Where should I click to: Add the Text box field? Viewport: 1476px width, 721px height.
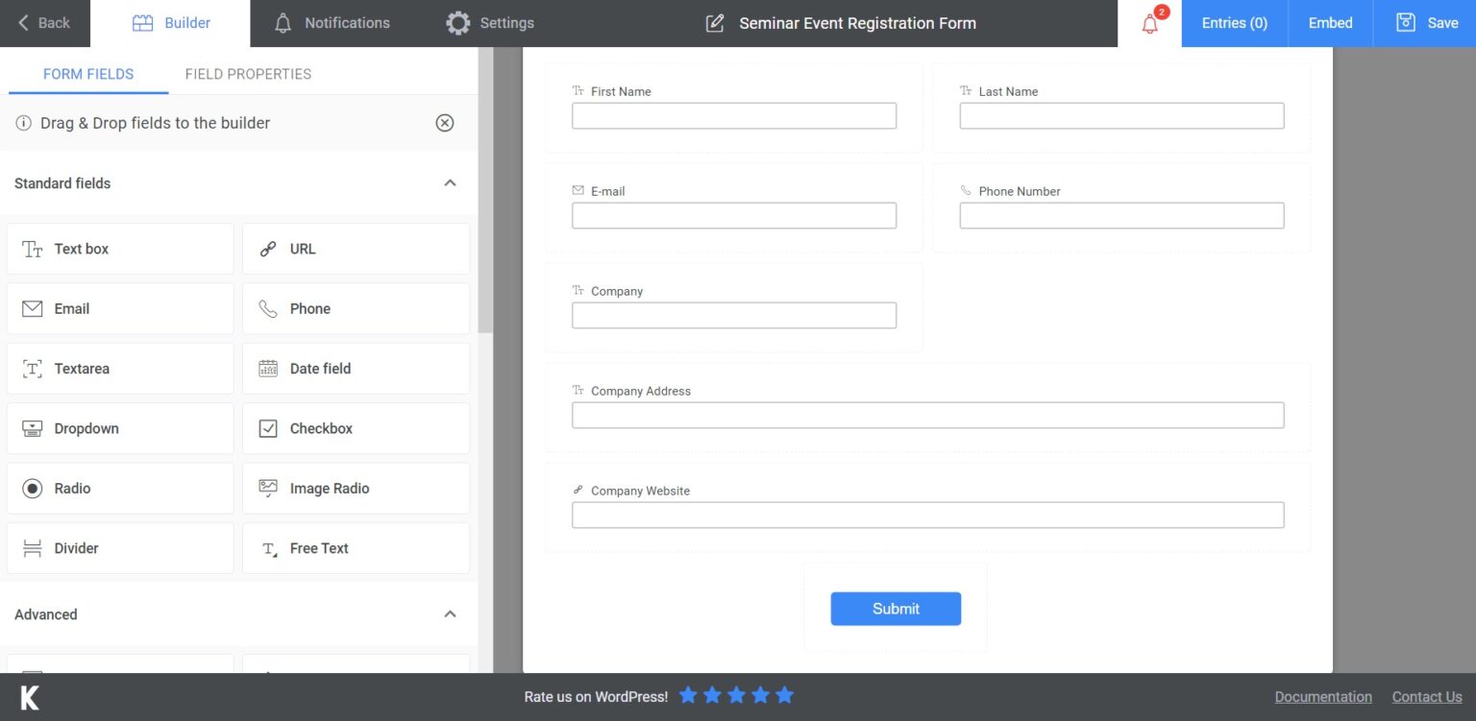tap(120, 249)
